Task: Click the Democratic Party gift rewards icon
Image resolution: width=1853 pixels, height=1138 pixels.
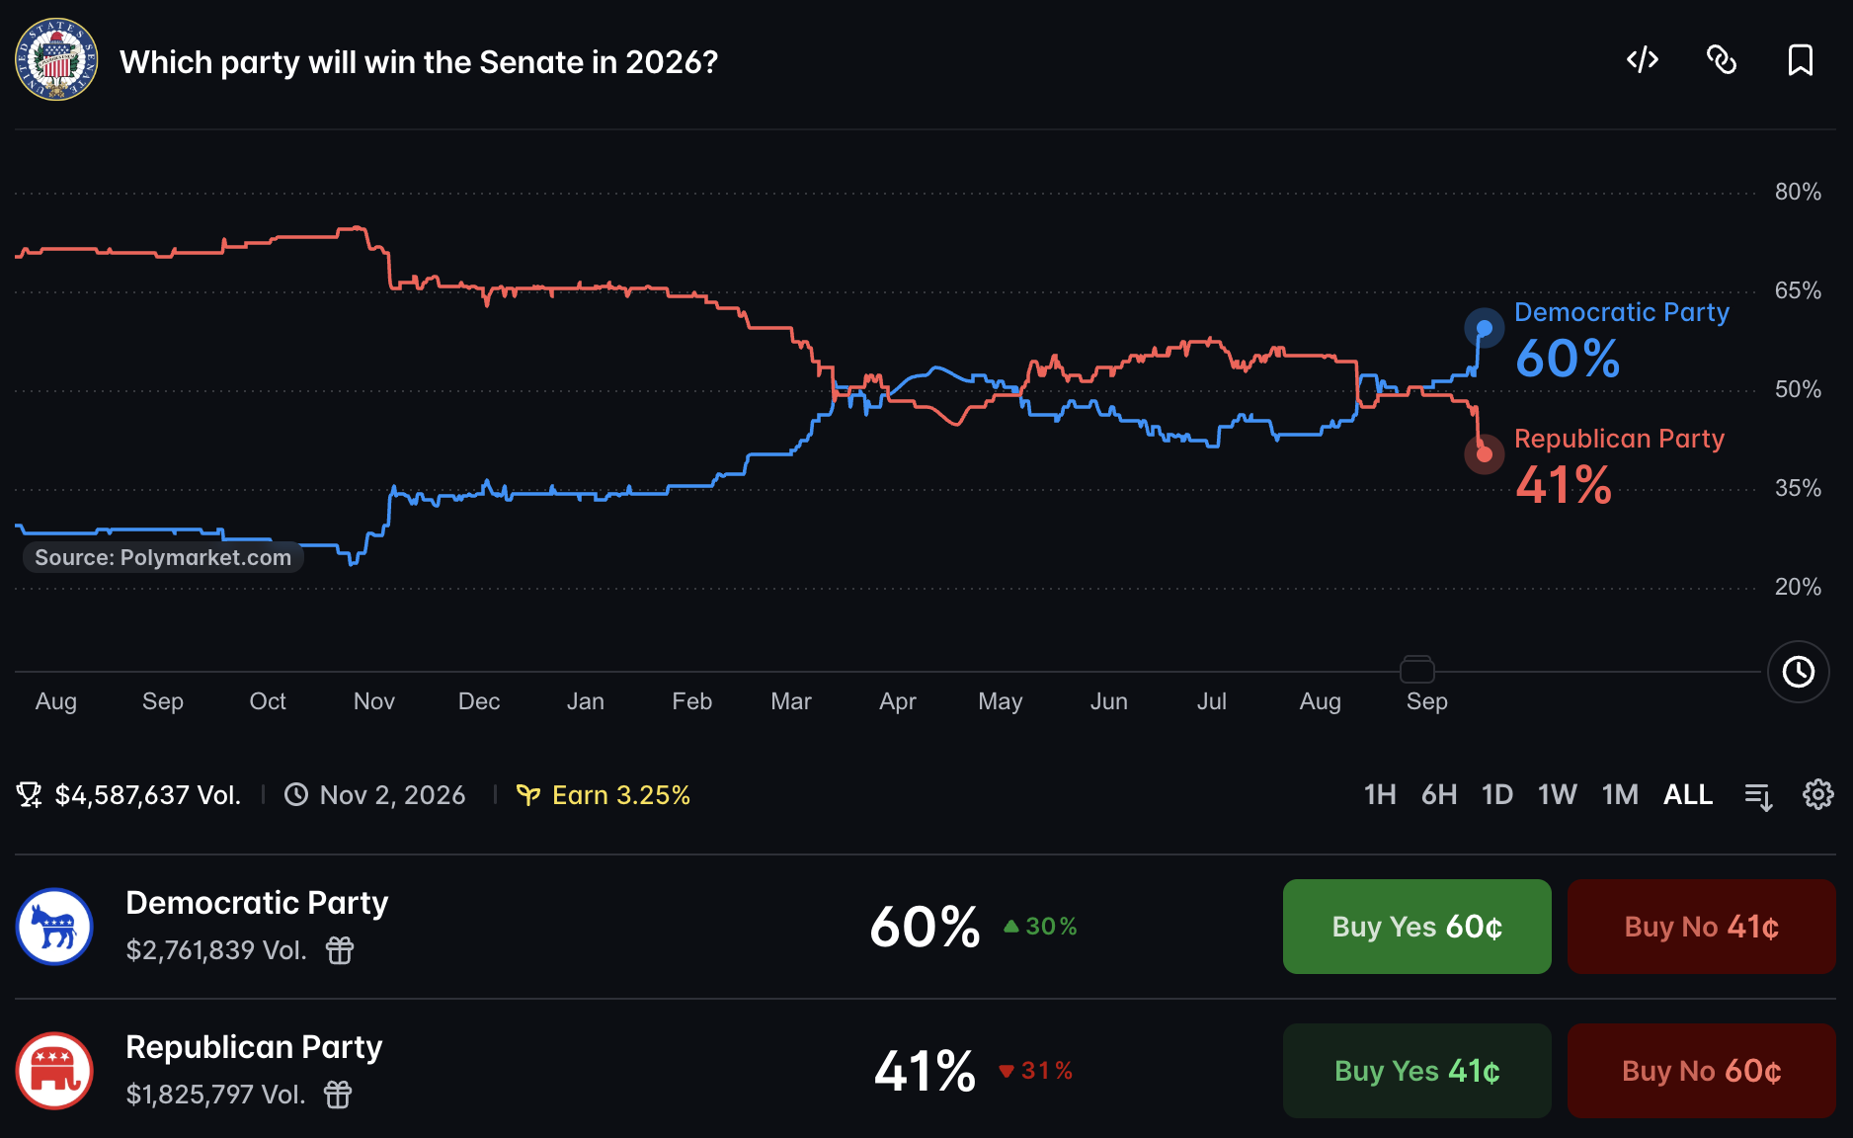Action: [x=340, y=950]
